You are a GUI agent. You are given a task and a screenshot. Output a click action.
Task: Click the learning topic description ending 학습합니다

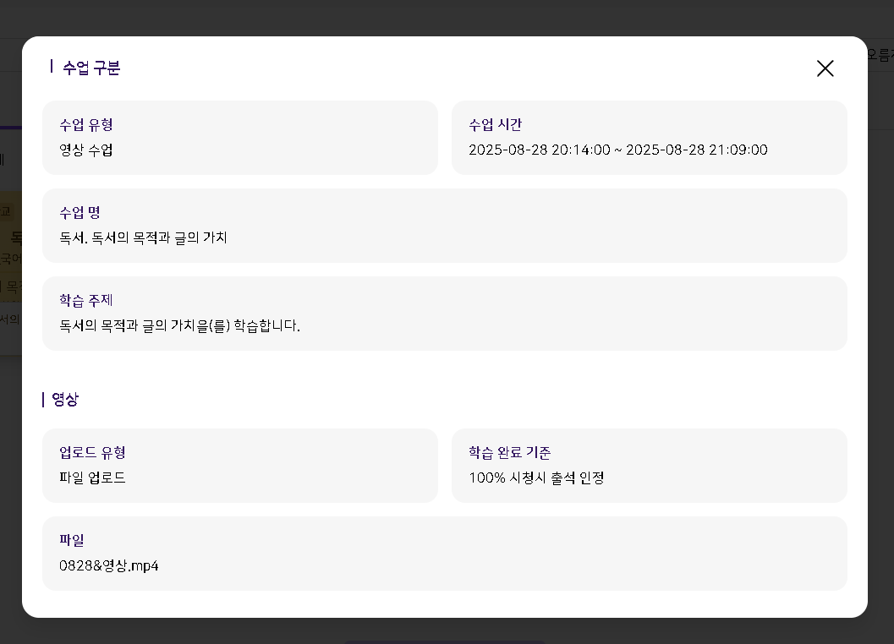tap(179, 326)
